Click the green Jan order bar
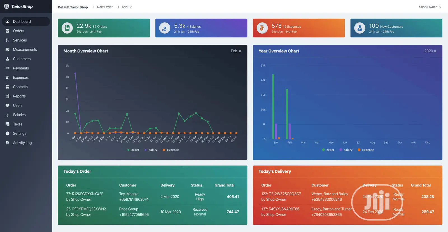This screenshot has height=232, width=448. click(273, 106)
